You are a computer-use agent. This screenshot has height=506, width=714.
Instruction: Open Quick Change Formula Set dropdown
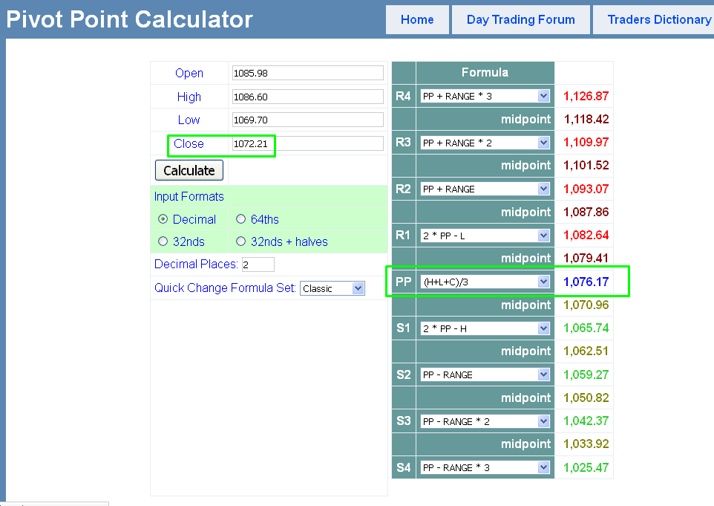pyautogui.click(x=333, y=288)
